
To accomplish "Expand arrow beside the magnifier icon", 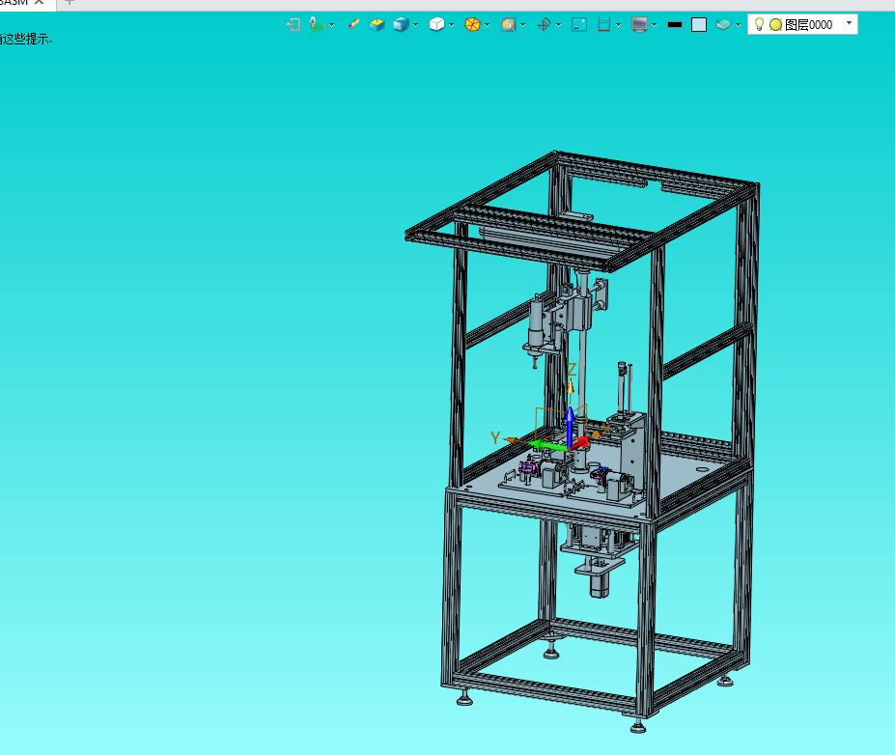I will (x=523, y=25).
